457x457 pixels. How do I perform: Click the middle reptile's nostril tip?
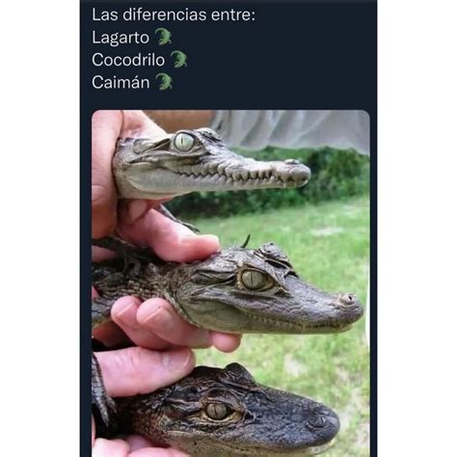point(348,299)
